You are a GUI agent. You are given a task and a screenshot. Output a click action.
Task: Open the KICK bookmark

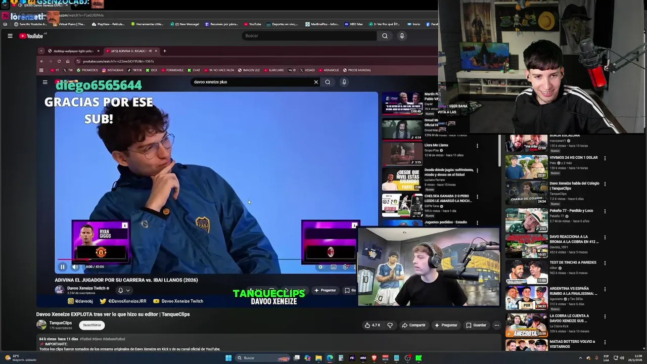[152, 70]
